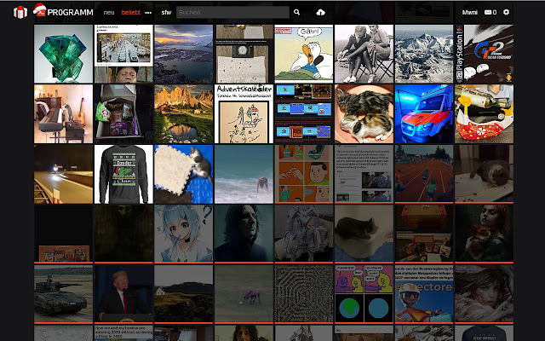Click the gift box icon
545x341 pixels.
pos(20,13)
